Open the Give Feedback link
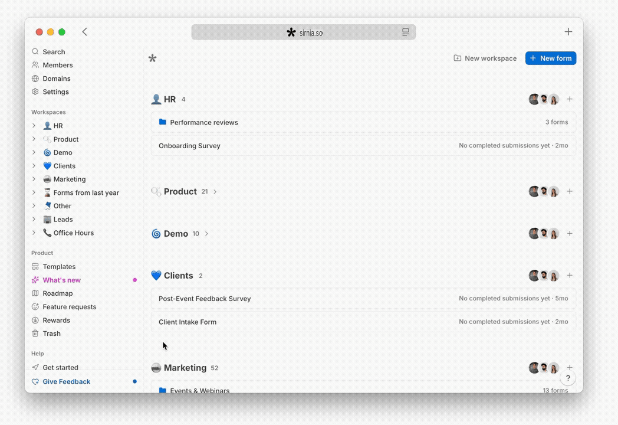The width and height of the screenshot is (618, 425). click(66, 381)
